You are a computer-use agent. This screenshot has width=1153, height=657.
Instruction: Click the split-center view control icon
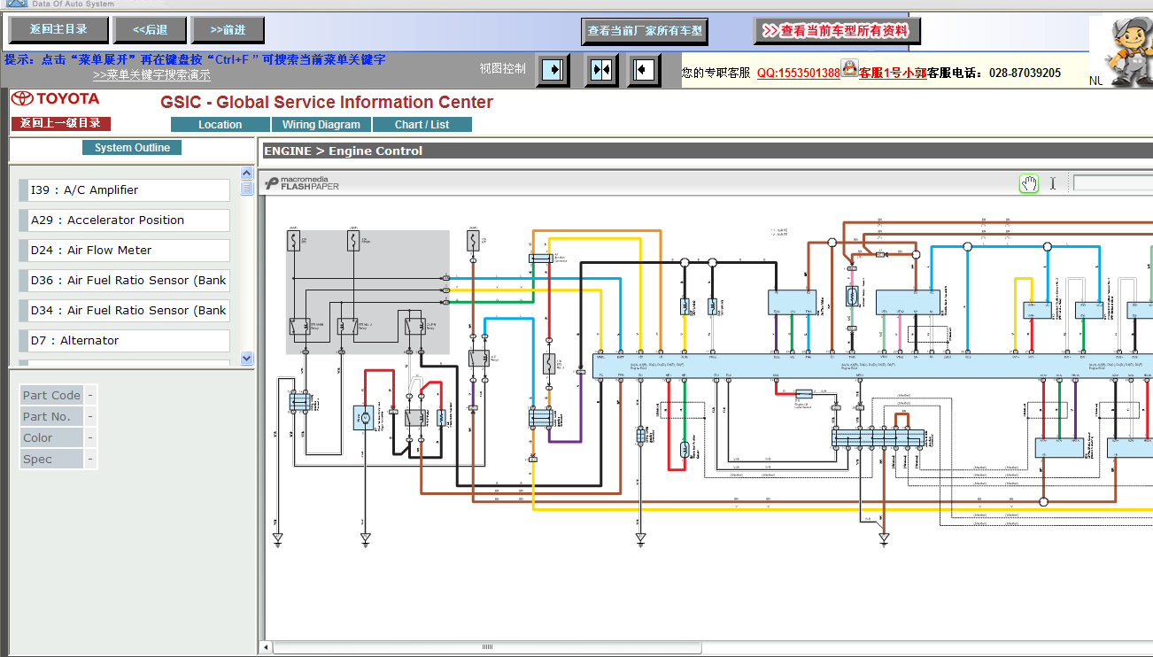pos(601,69)
